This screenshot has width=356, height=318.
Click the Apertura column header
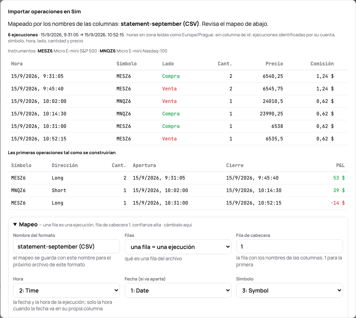pos(144,165)
